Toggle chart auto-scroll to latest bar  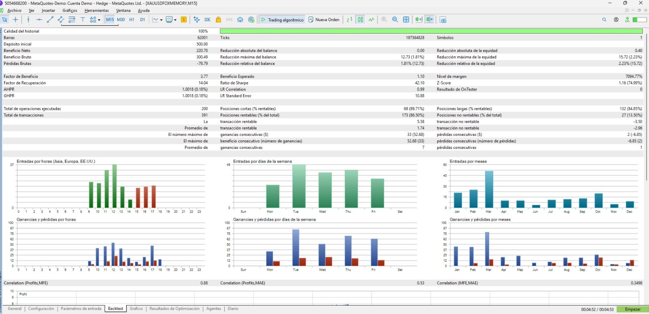pos(419,19)
